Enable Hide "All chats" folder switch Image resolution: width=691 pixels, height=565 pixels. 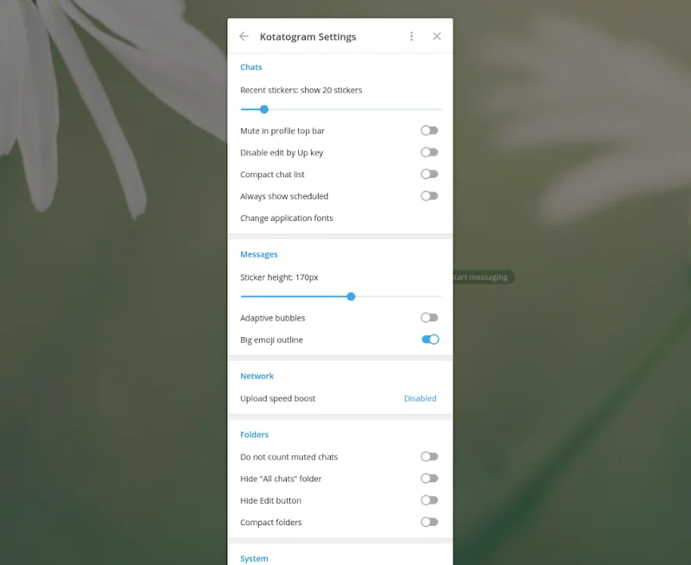pos(429,479)
